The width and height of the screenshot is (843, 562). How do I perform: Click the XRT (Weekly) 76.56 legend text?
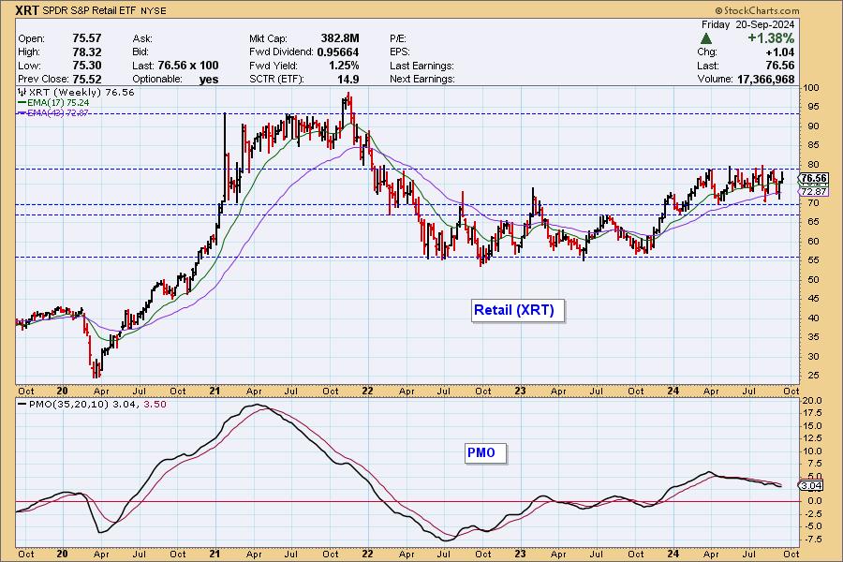(x=81, y=93)
